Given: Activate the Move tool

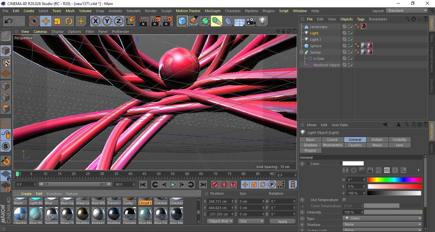Looking at the screenshot, I should pyautogui.click(x=46, y=21).
